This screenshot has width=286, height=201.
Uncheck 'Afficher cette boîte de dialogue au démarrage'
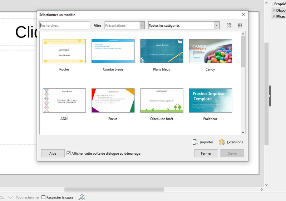tap(69, 153)
